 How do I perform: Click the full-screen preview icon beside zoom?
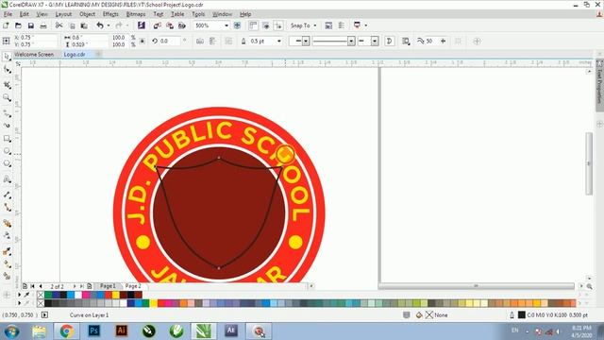click(237, 25)
